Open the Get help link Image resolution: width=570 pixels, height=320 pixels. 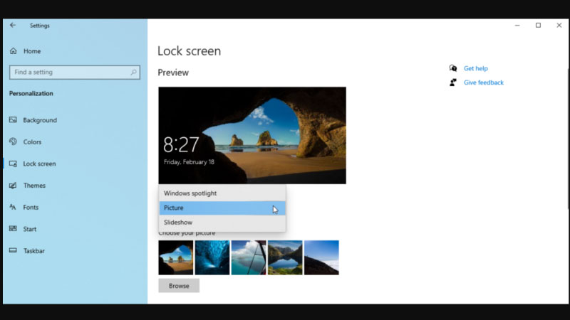tap(475, 68)
